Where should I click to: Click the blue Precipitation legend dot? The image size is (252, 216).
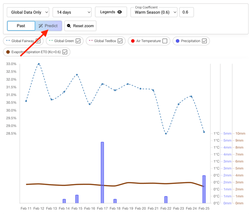[178, 41]
